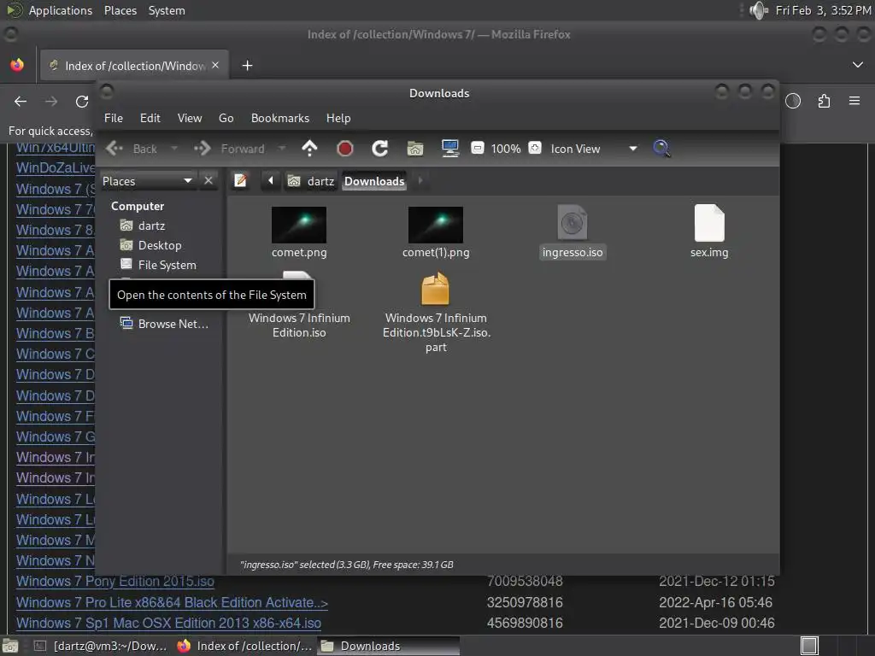Select ingresso.iso disc image icon

[x=573, y=223]
